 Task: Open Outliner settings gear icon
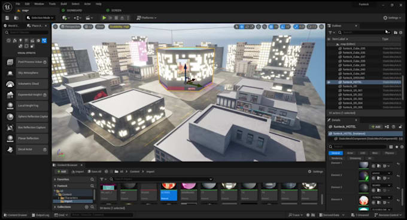[401, 33]
